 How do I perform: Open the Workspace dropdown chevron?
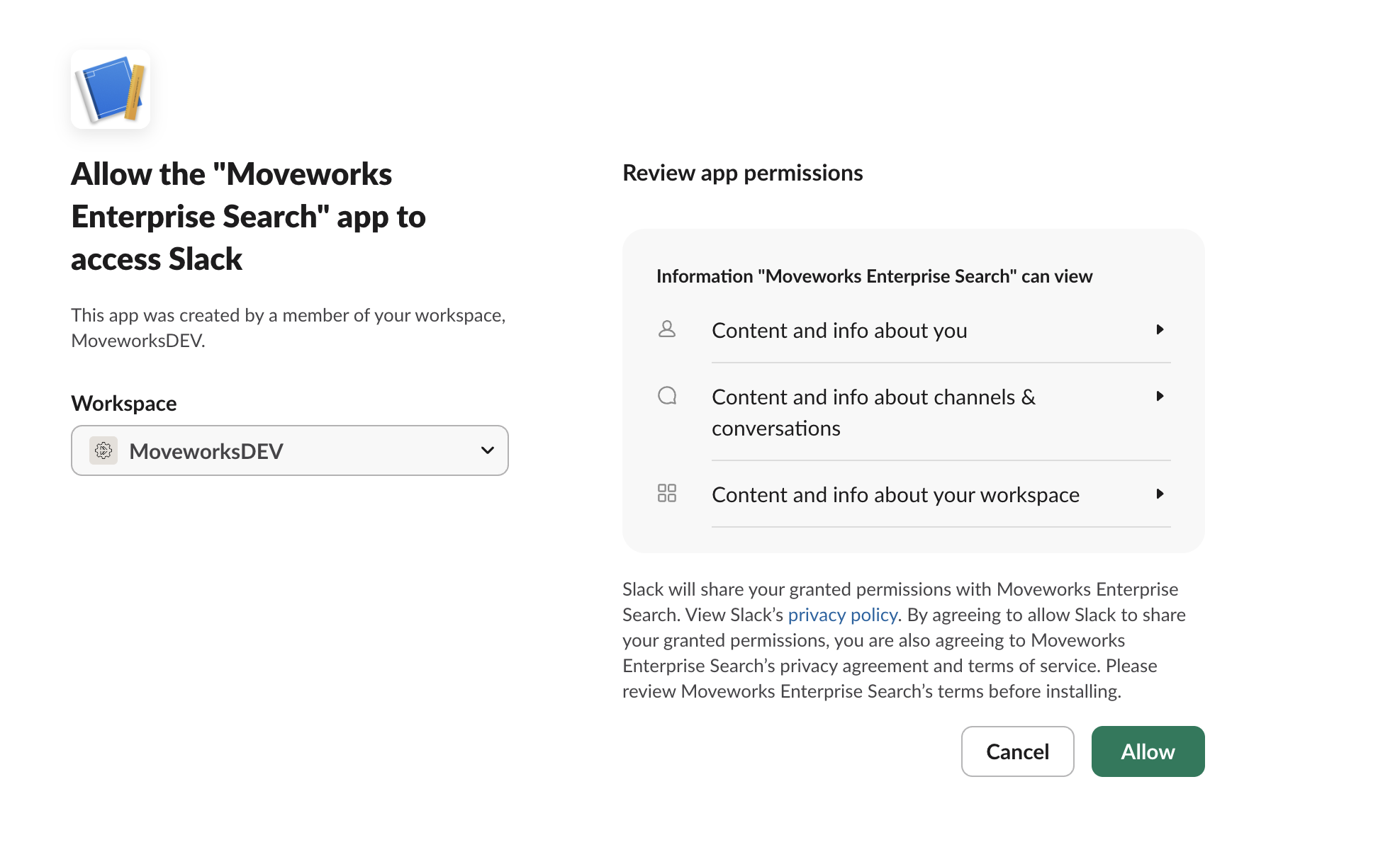[487, 450]
